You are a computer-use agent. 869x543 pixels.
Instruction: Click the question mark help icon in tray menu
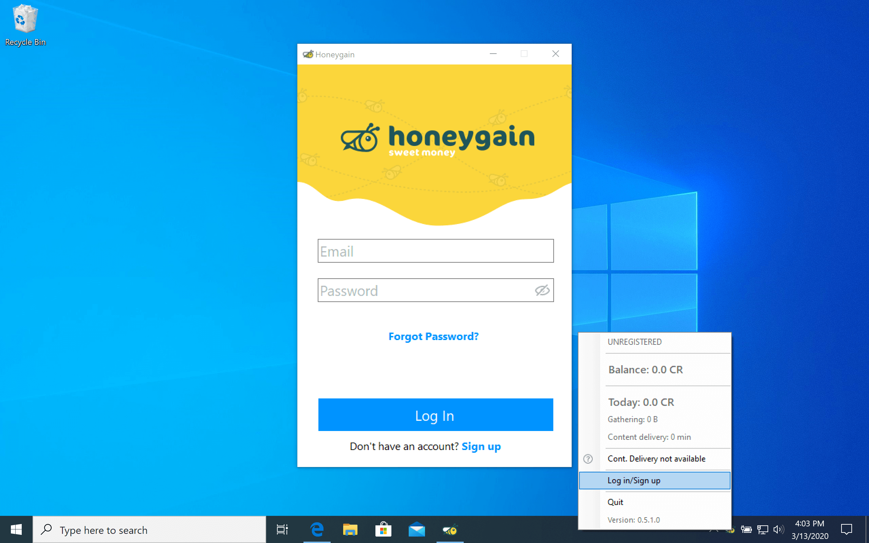coord(588,458)
